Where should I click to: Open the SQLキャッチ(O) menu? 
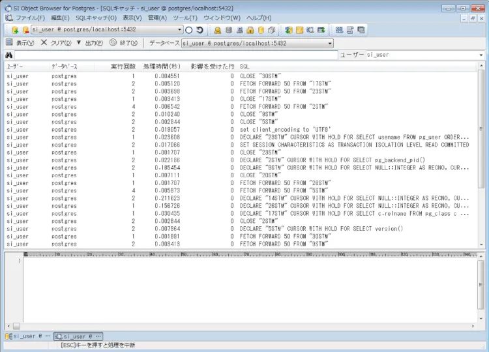(x=96, y=18)
